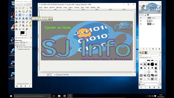This screenshot has height=98, width=174.
Task: Open the Édition menu
Action: click(x=46, y=7)
